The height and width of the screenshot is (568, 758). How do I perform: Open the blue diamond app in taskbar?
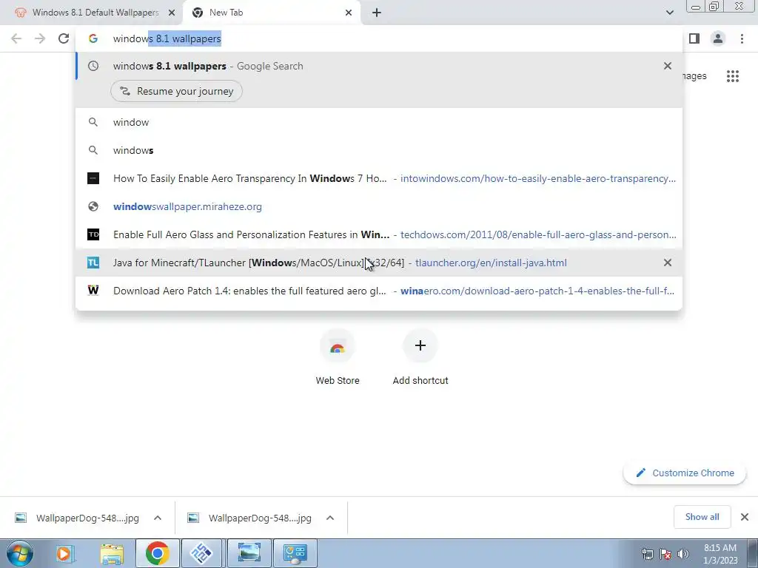coord(202,553)
